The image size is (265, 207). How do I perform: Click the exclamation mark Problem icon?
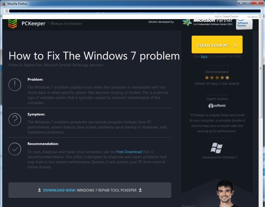click(x=15, y=84)
